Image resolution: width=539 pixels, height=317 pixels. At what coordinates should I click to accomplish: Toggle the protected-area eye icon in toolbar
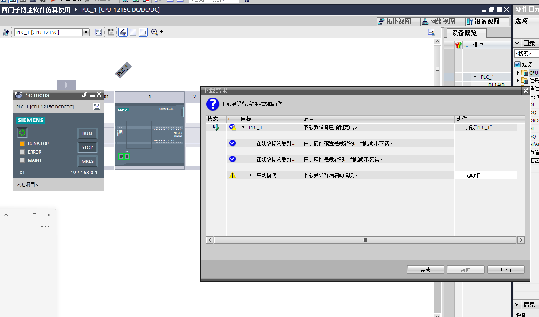[x=123, y=32]
